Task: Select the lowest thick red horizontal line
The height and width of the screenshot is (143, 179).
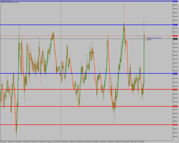Action: point(86,125)
